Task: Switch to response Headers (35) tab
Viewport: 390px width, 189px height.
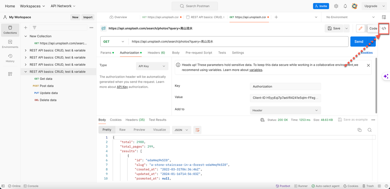Action: click(135, 120)
